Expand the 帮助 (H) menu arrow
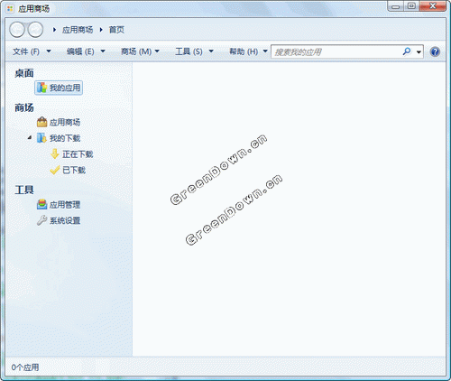The height and width of the screenshot is (381, 451). (x=265, y=51)
